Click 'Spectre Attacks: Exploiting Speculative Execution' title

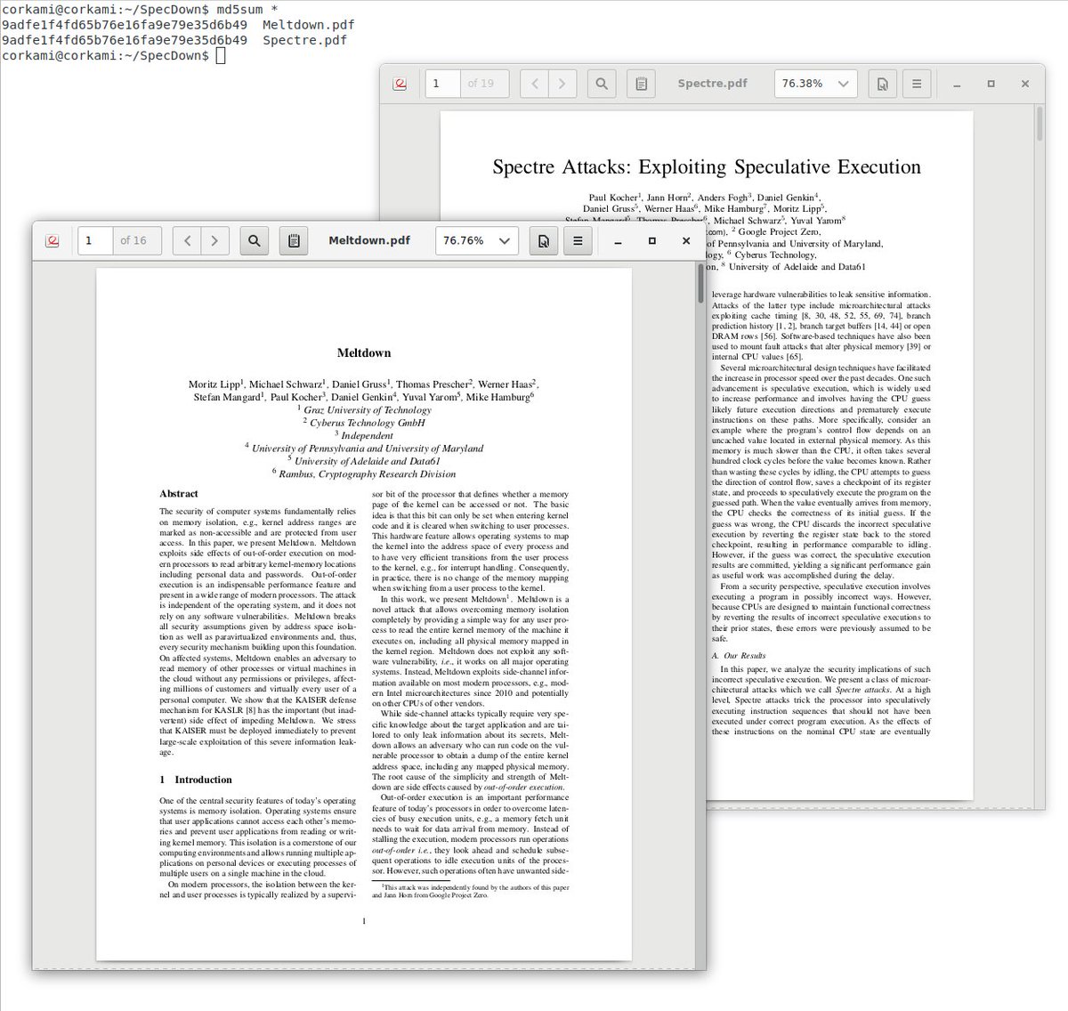[707, 166]
